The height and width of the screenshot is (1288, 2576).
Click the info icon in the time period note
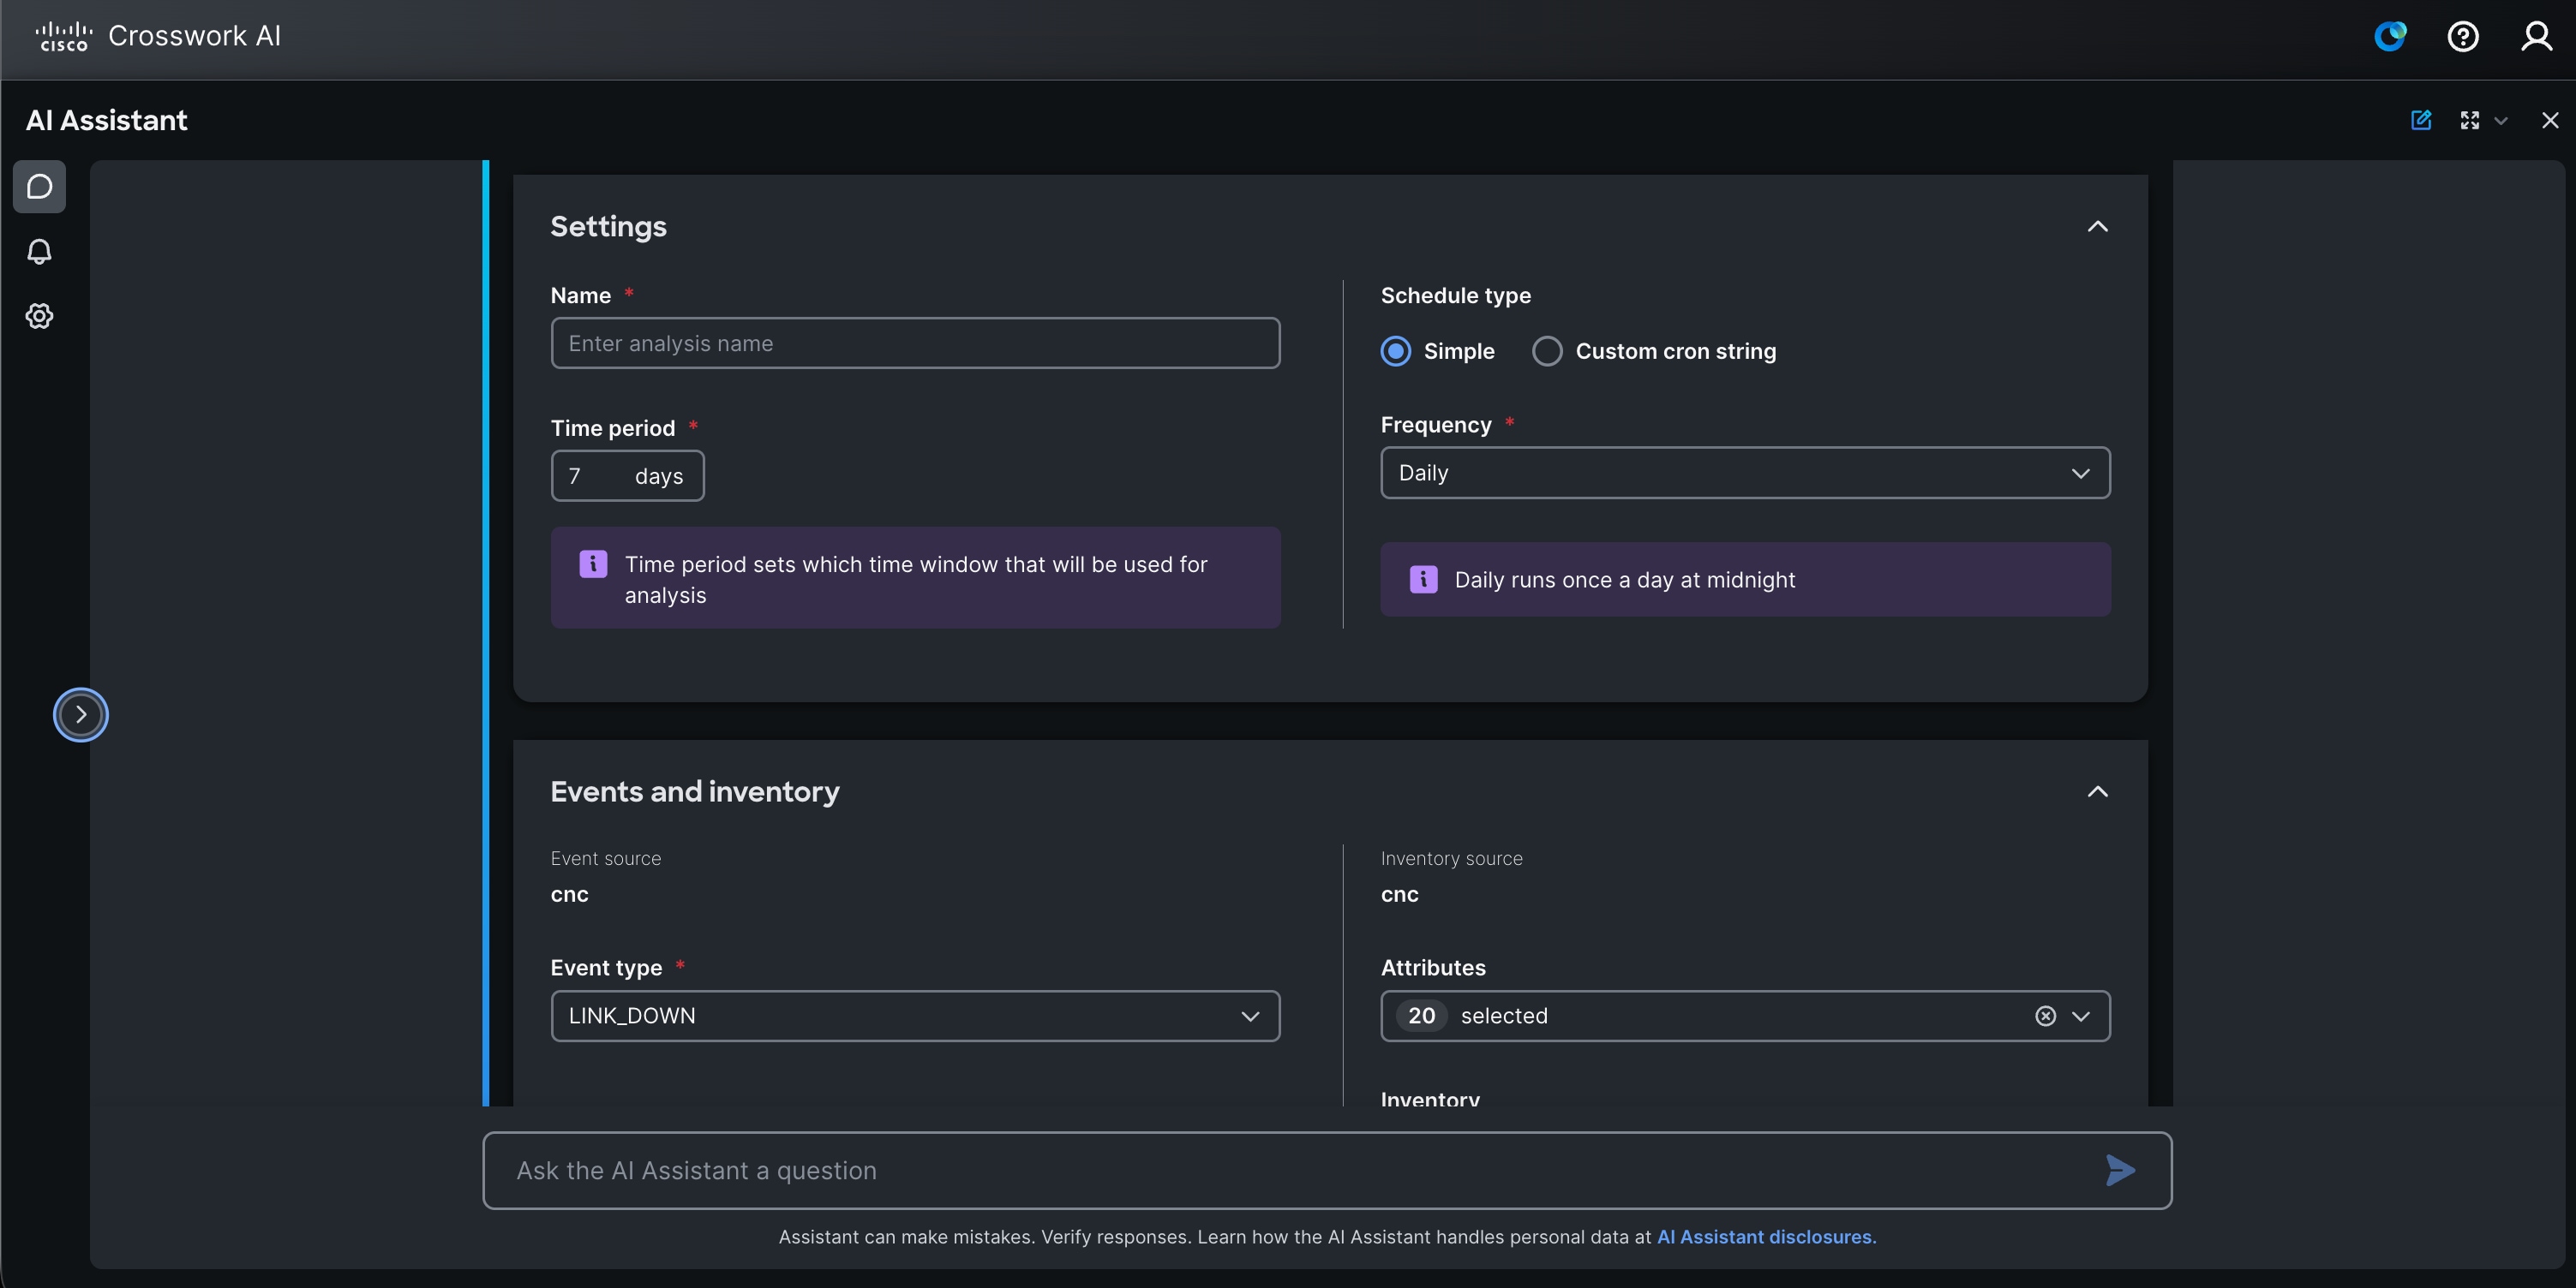point(593,563)
